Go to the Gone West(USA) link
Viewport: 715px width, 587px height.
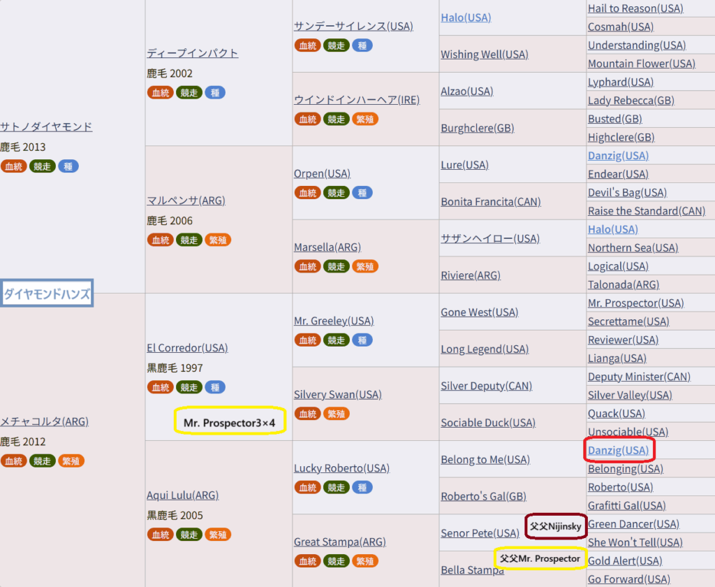(479, 312)
